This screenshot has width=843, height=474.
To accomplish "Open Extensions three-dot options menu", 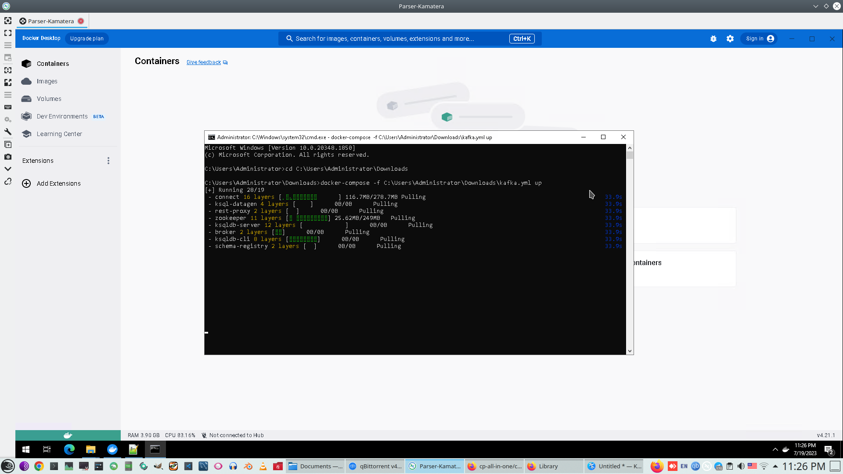I will pyautogui.click(x=108, y=161).
